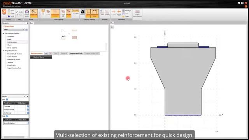Toggle Dimension lines drawing setting

coord(95,13)
